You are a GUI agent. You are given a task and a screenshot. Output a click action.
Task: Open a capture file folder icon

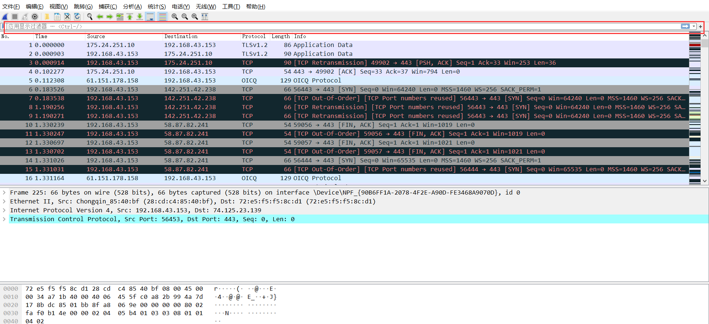[x=47, y=17]
